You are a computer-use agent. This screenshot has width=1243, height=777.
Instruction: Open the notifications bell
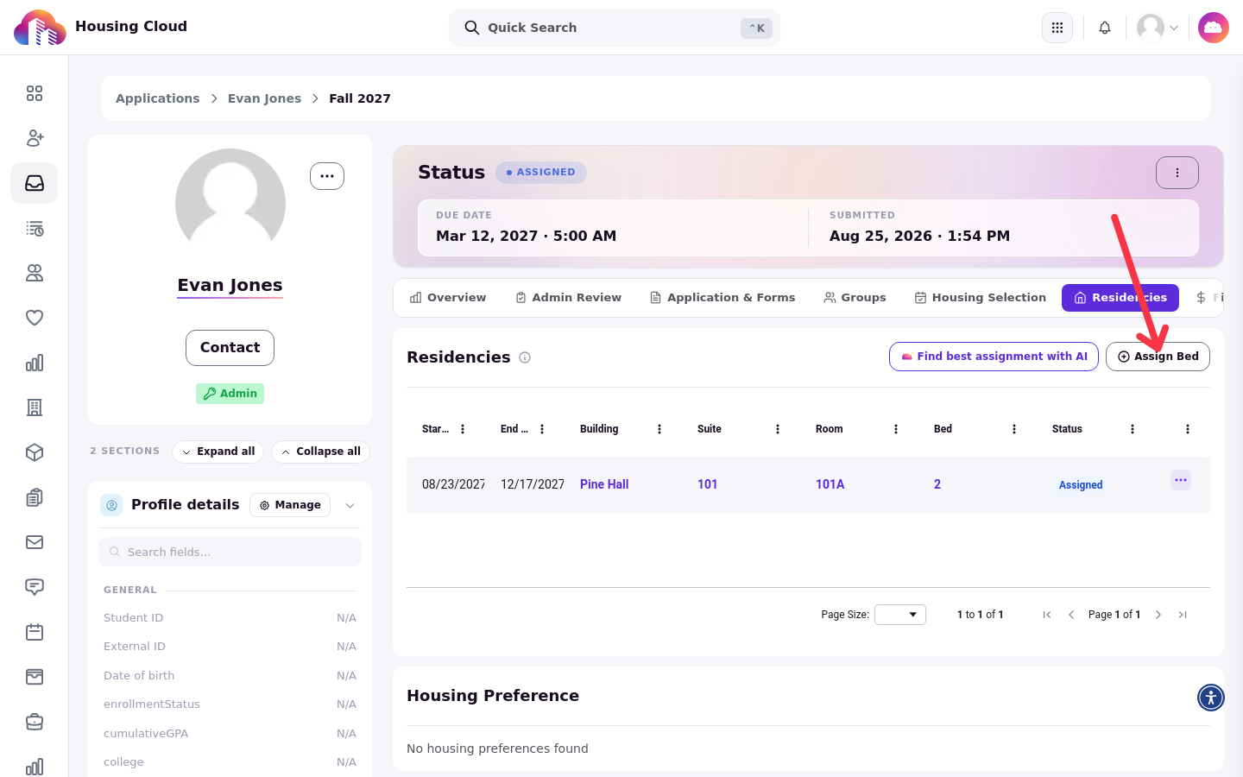pos(1105,28)
